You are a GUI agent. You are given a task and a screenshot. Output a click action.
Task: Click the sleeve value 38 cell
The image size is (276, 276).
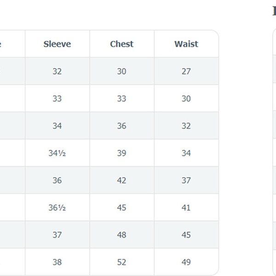[x=57, y=262]
